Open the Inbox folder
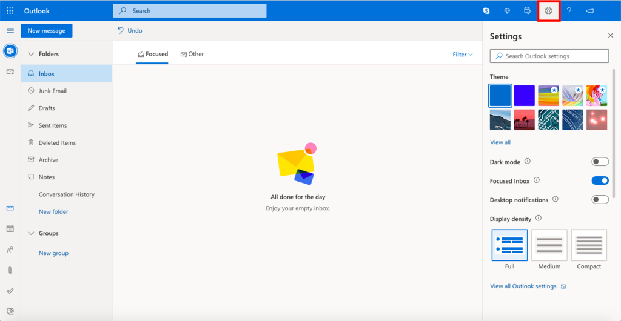Image resolution: width=621 pixels, height=321 pixels. pyautogui.click(x=67, y=73)
